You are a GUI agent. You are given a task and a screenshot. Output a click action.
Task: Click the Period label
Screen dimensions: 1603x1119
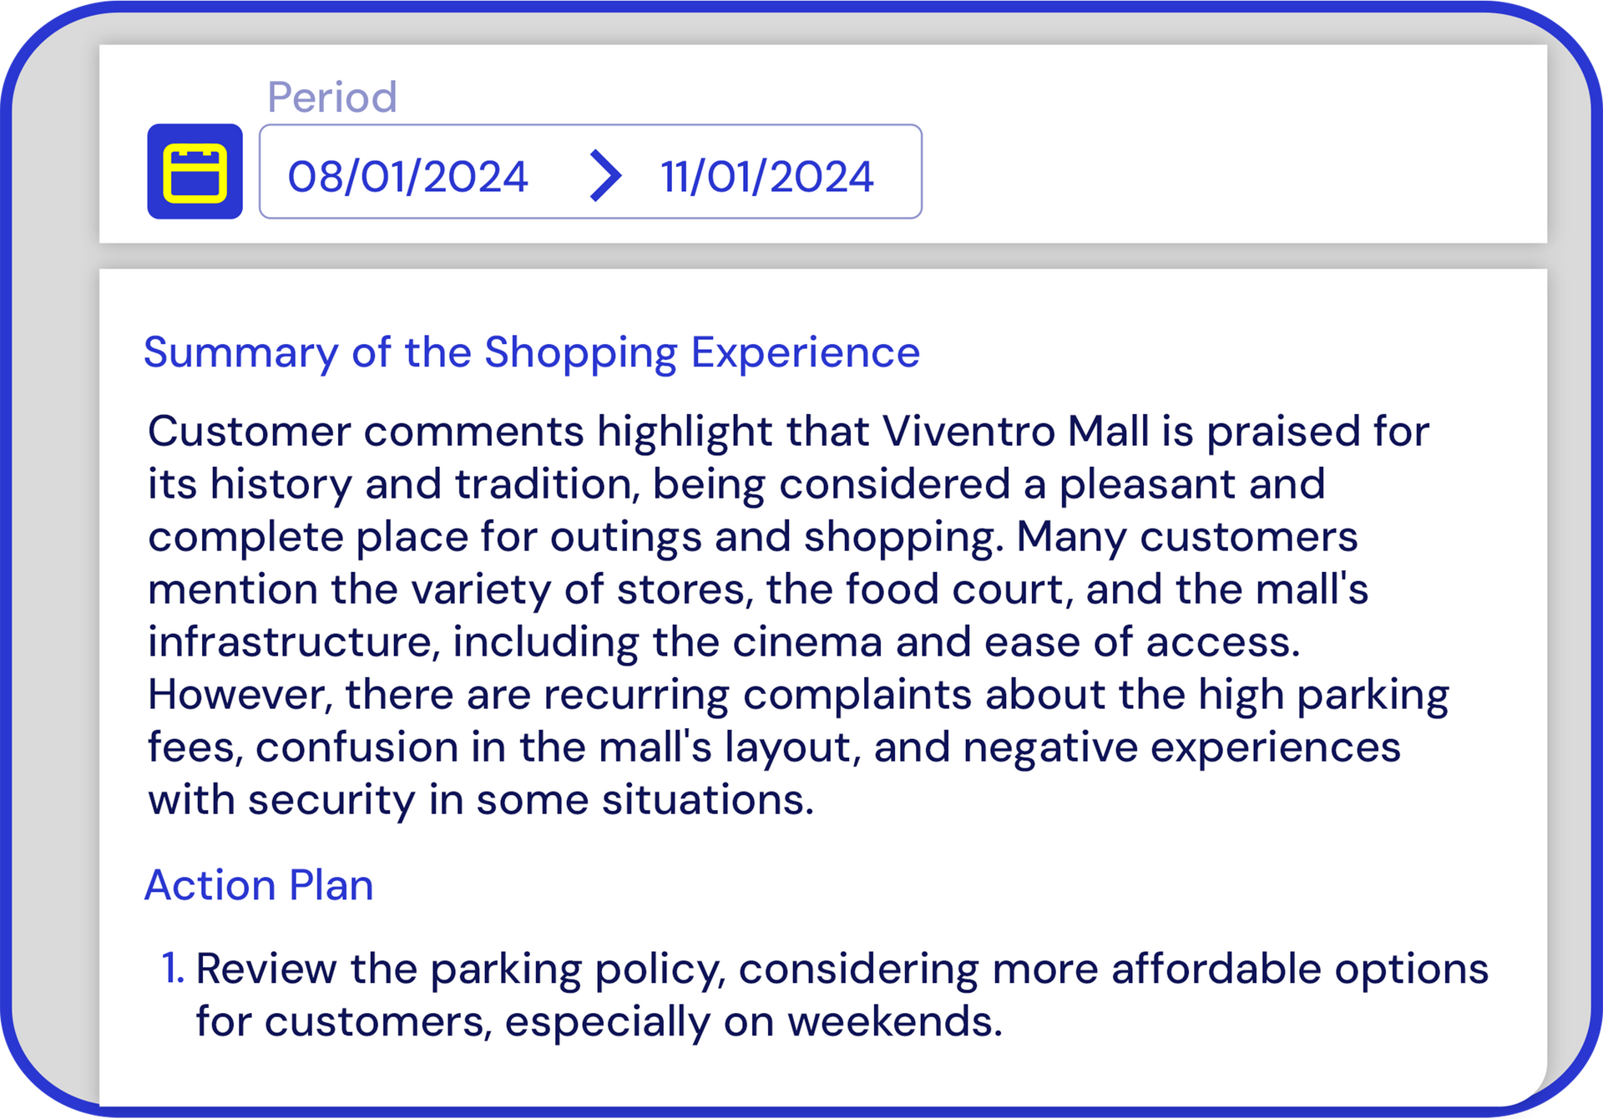[x=332, y=97]
